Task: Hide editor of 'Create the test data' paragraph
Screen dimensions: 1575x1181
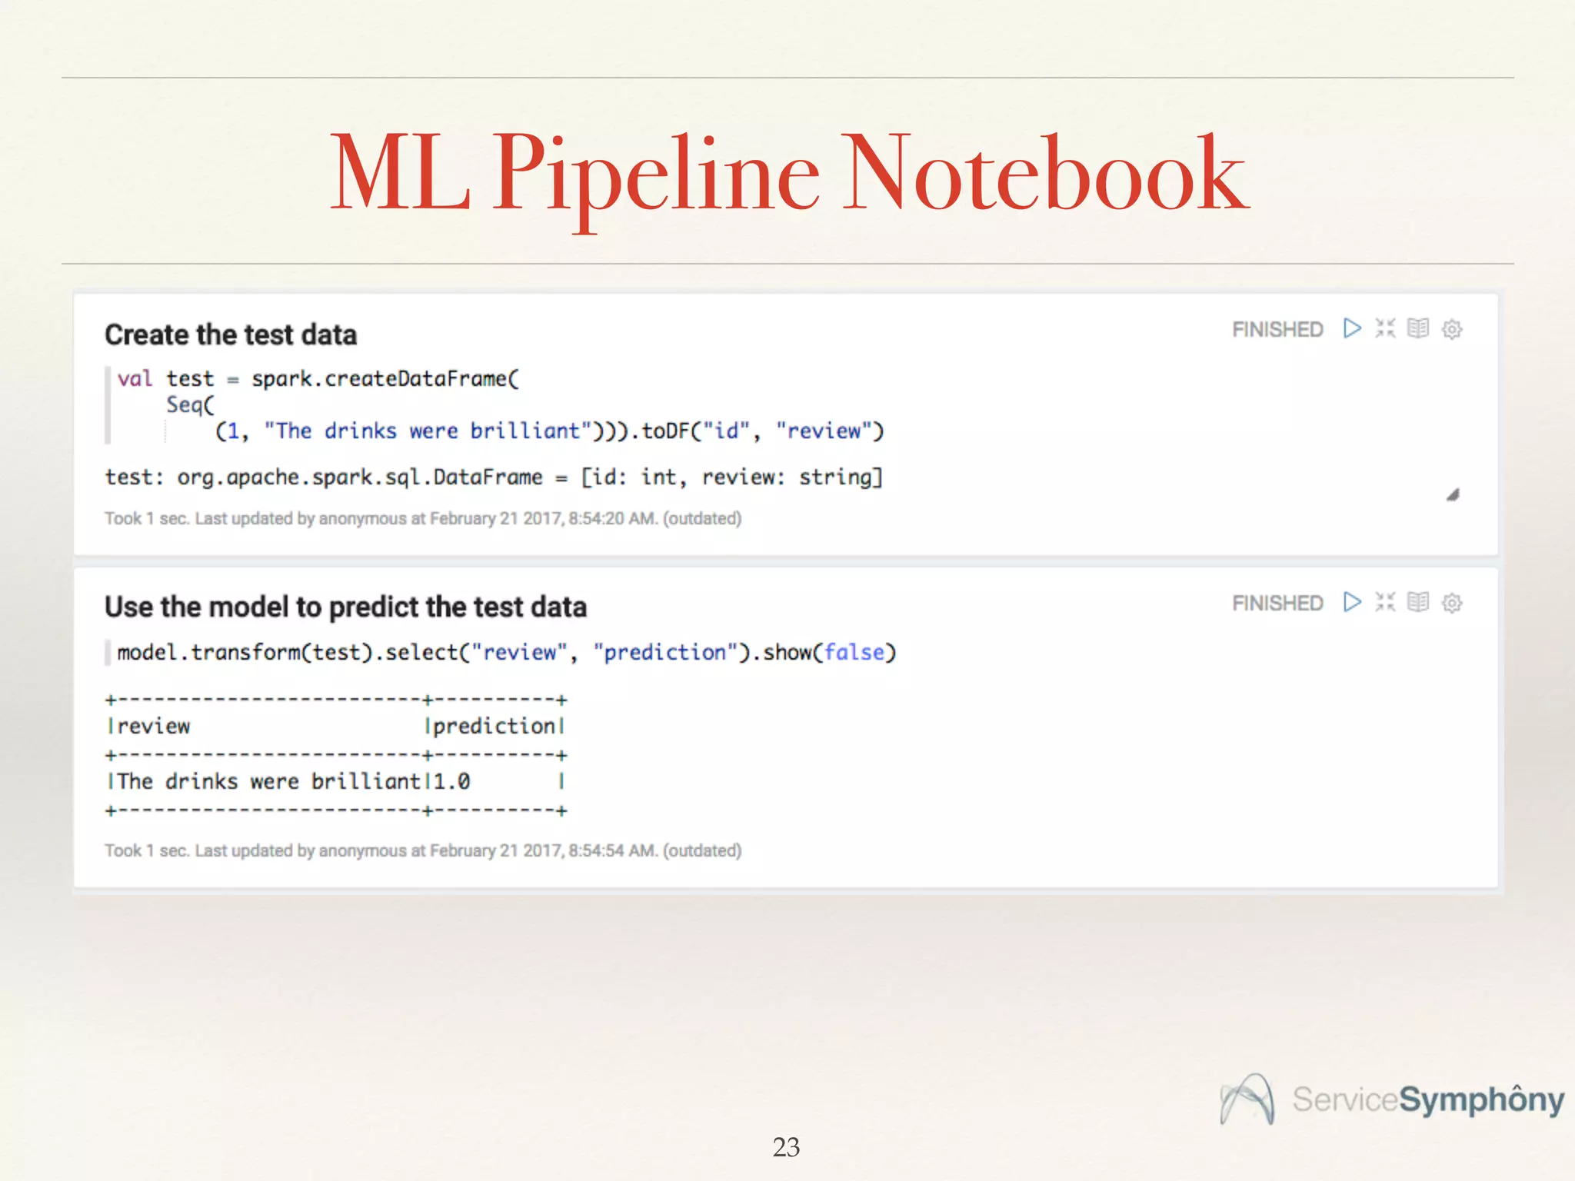Action: click(1385, 329)
